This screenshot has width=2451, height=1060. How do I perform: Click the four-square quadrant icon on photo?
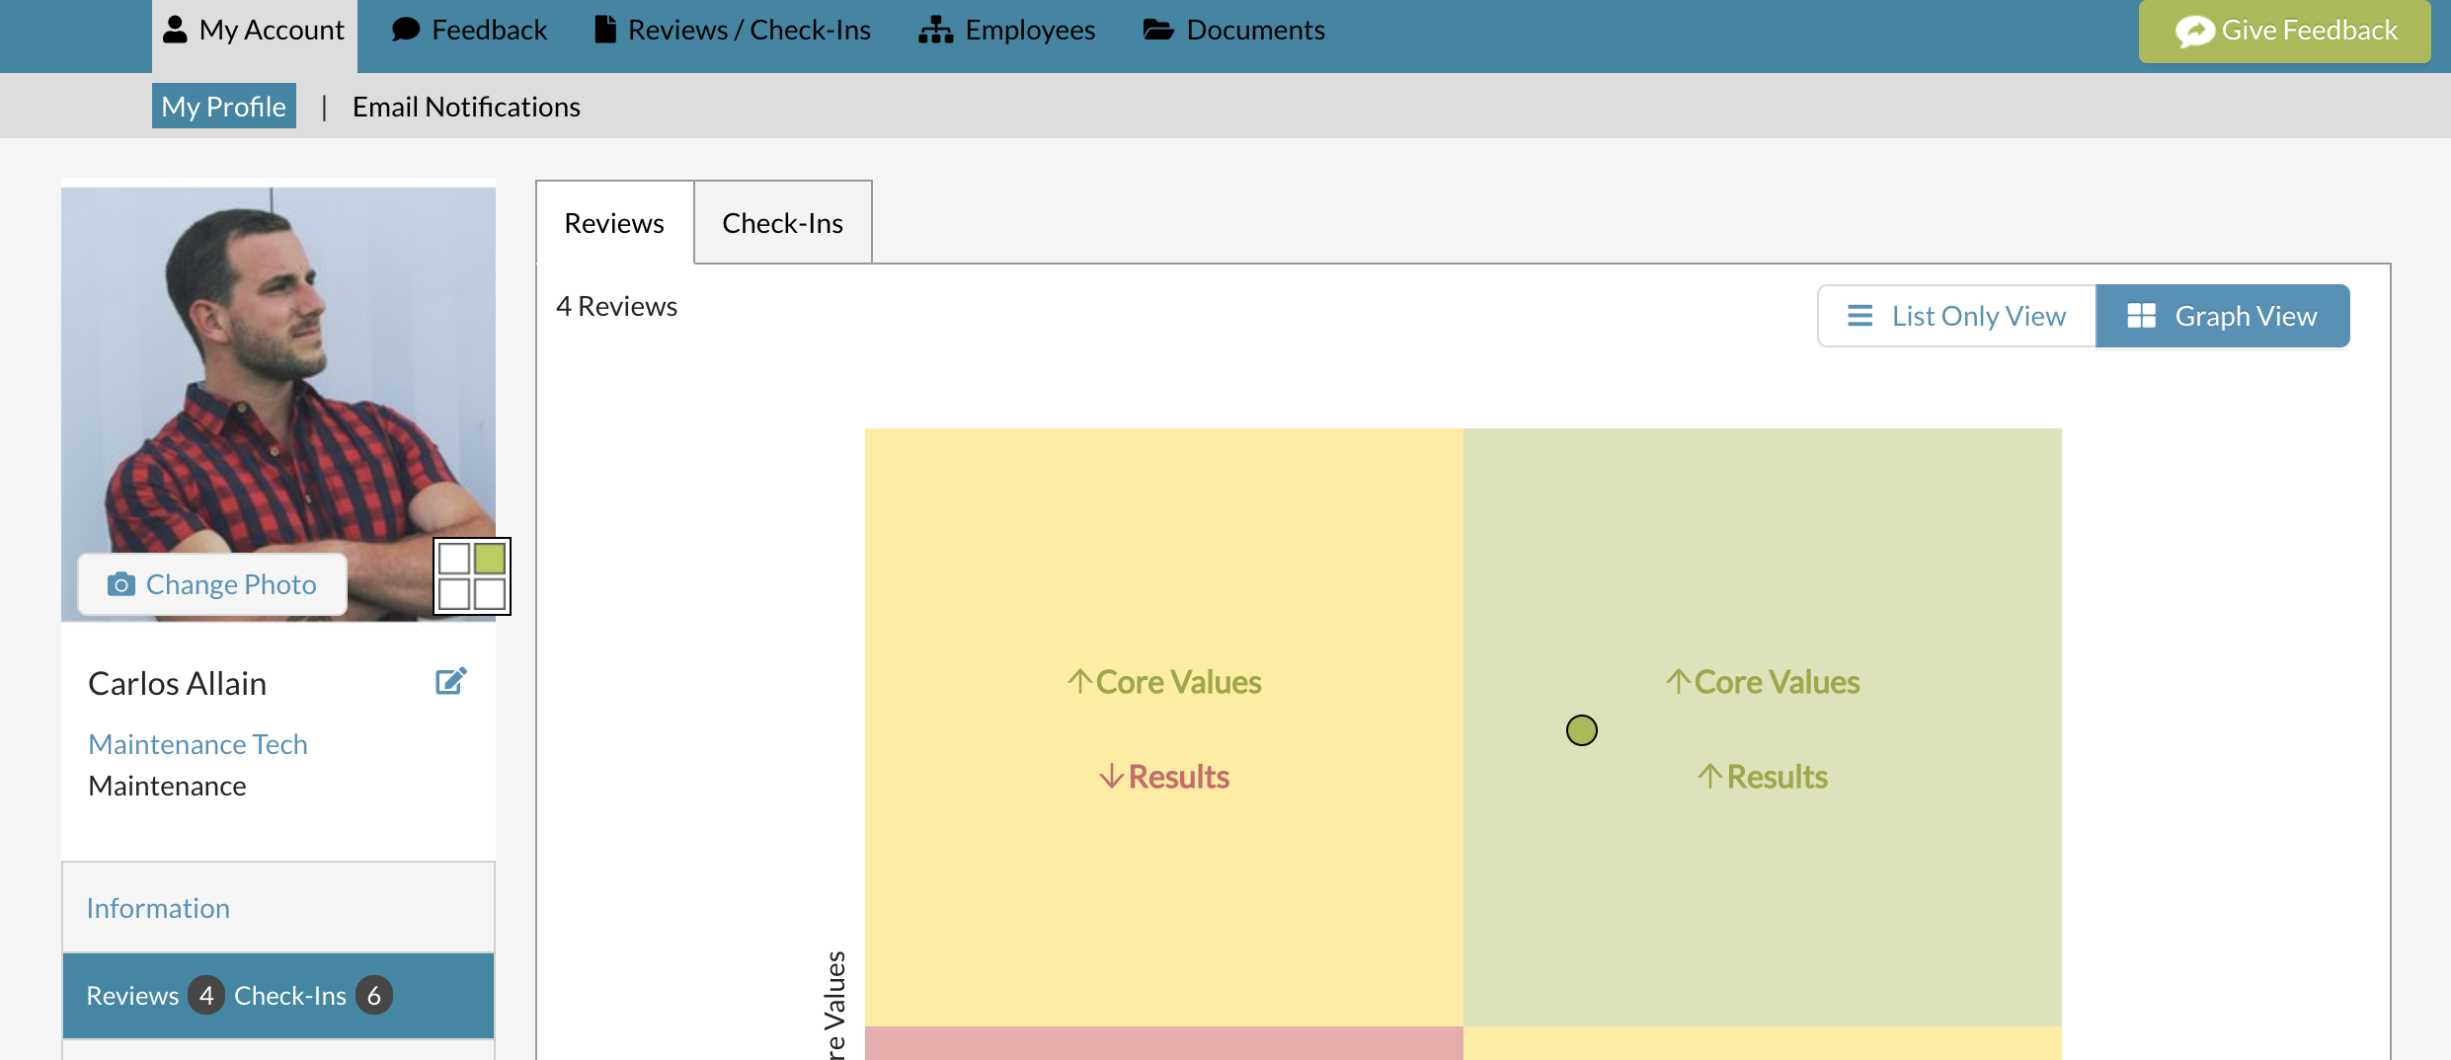coord(472,576)
